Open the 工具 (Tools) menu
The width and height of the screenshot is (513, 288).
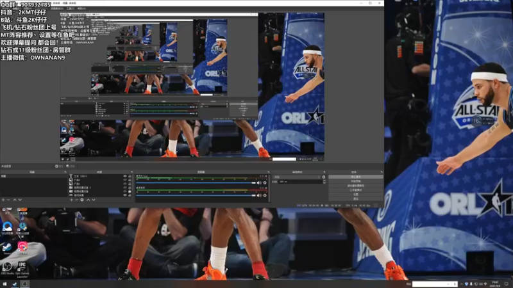pos(71,8)
